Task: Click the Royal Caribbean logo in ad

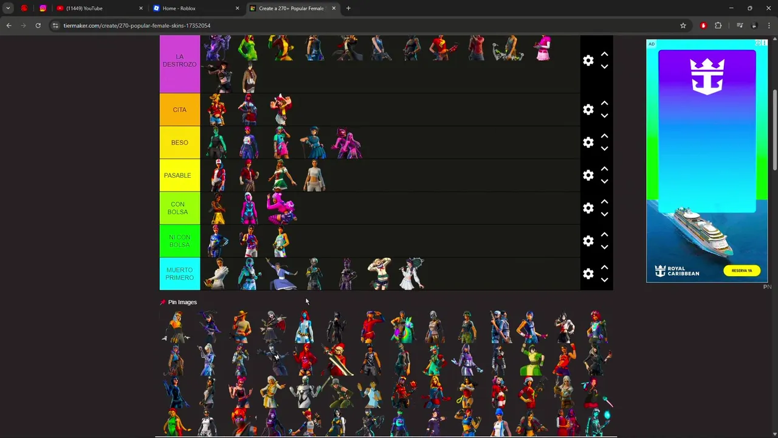Action: (x=677, y=271)
